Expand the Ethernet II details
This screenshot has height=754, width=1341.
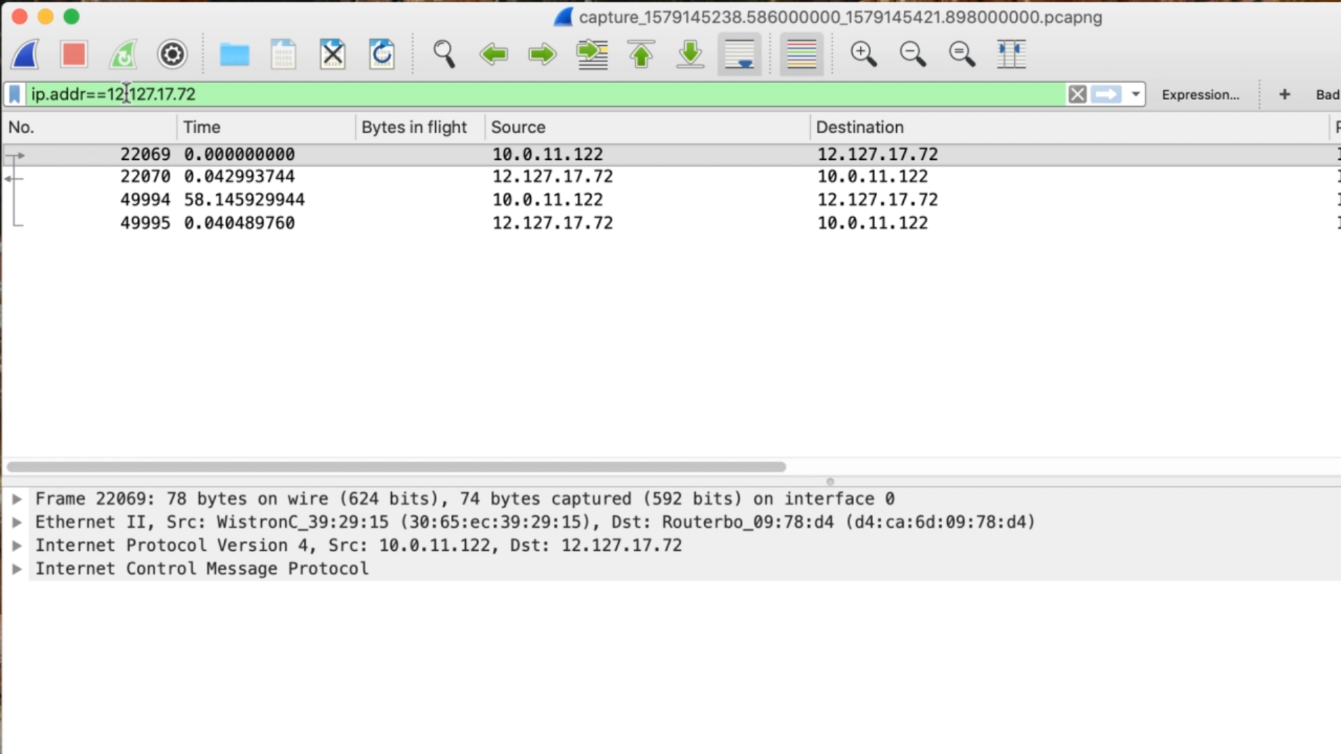(17, 522)
